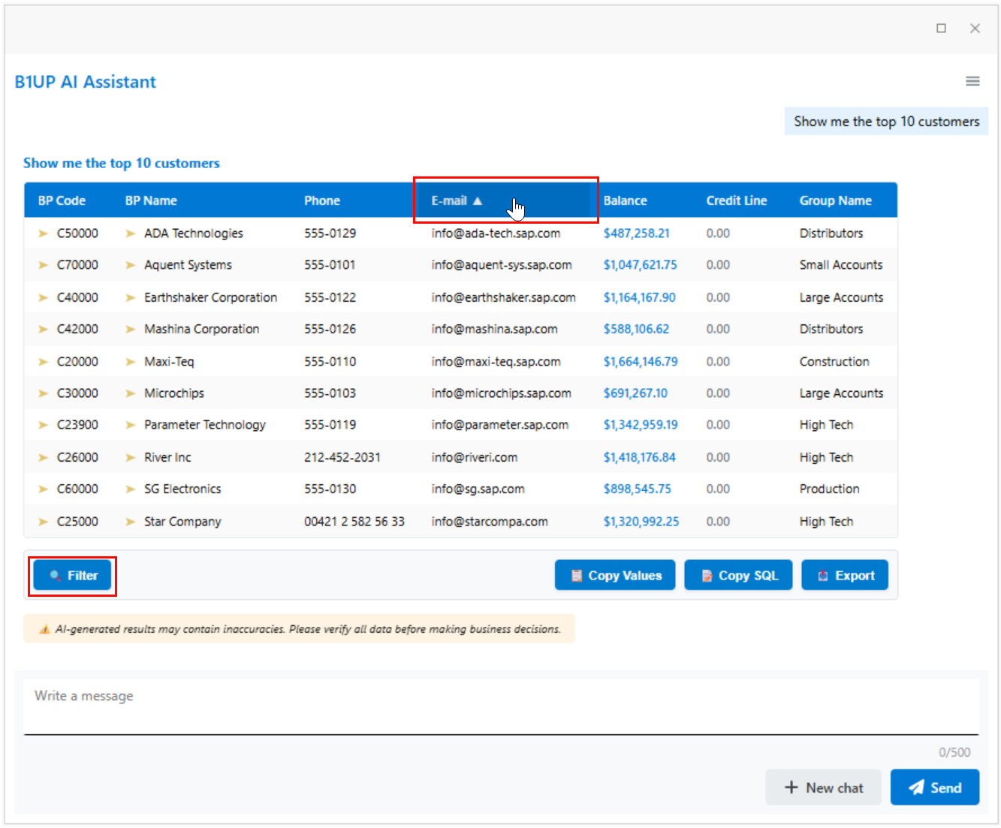Sort by Group Name column header
Viewport: 1001px width, 828px height.
(x=835, y=201)
